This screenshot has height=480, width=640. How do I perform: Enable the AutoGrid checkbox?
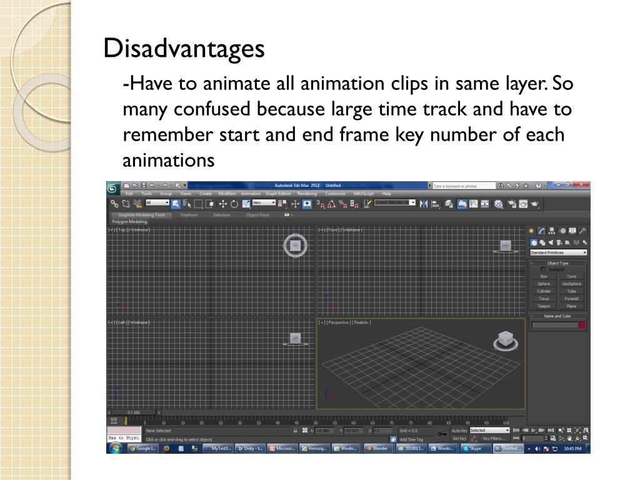[x=542, y=269]
